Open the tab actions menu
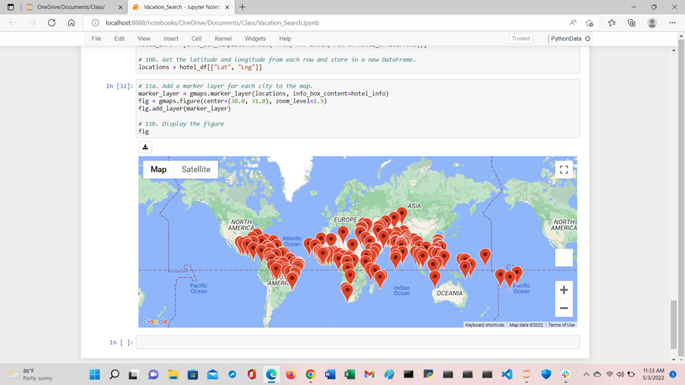The height and width of the screenshot is (385, 685). tap(11, 7)
